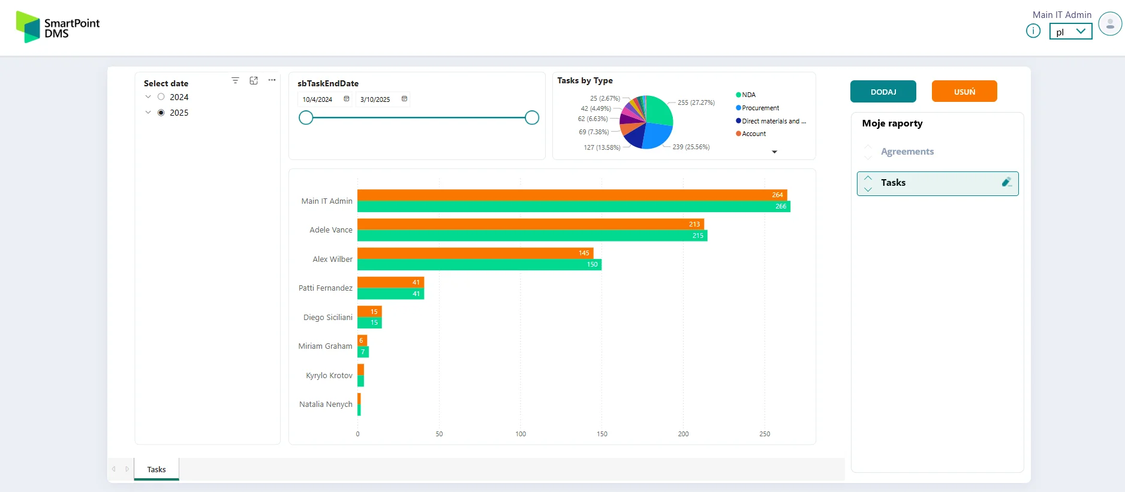
Task: Open the user profile avatar
Action: coord(1109,25)
